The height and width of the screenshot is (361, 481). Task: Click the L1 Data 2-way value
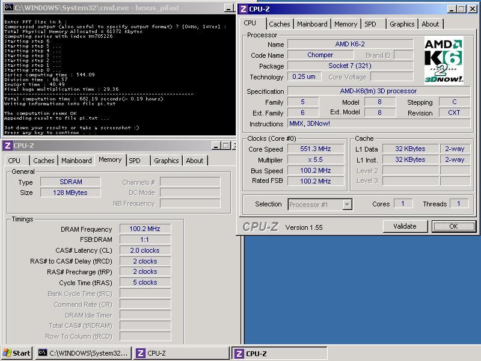click(x=455, y=149)
